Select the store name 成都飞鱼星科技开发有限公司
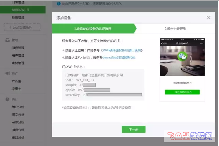 coord(102,75)
